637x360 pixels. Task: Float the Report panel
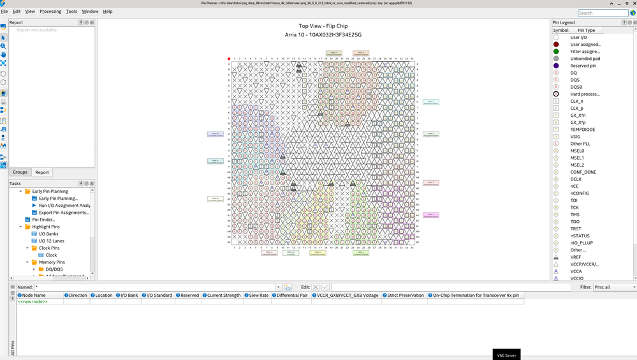(x=87, y=22)
